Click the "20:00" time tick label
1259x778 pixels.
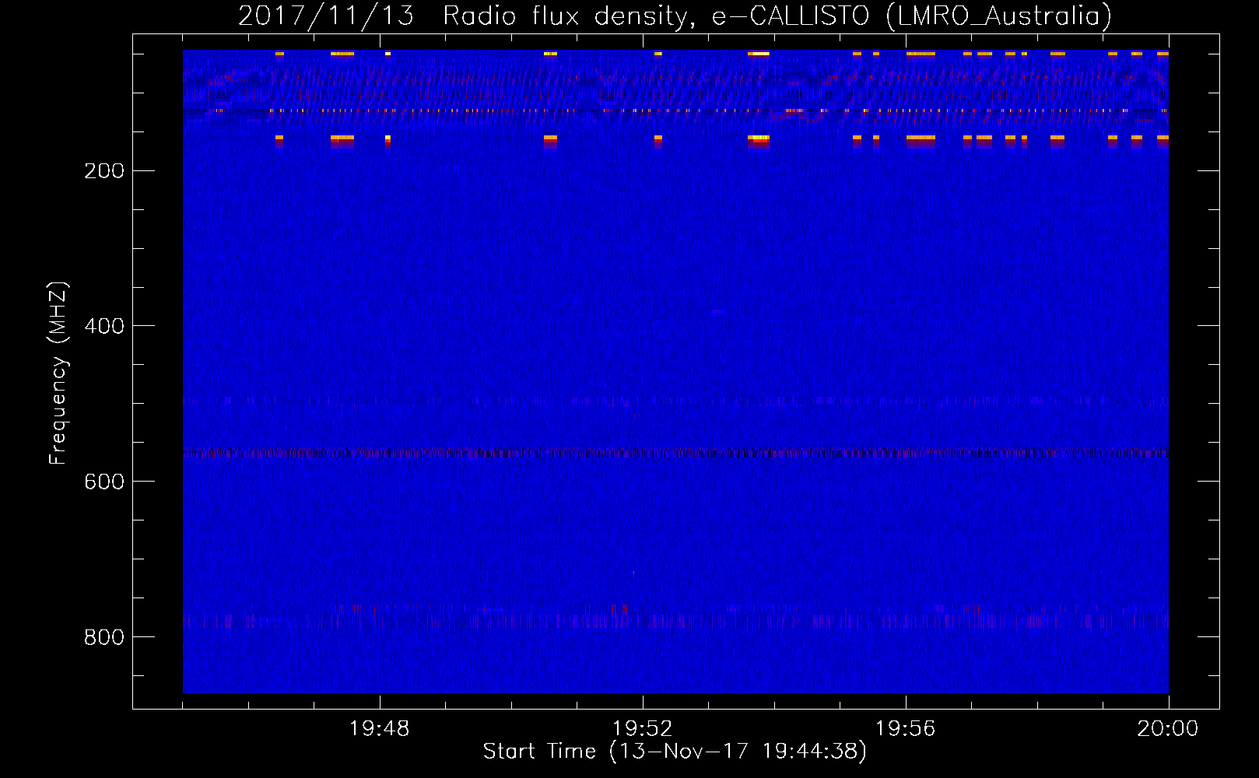tap(1168, 729)
